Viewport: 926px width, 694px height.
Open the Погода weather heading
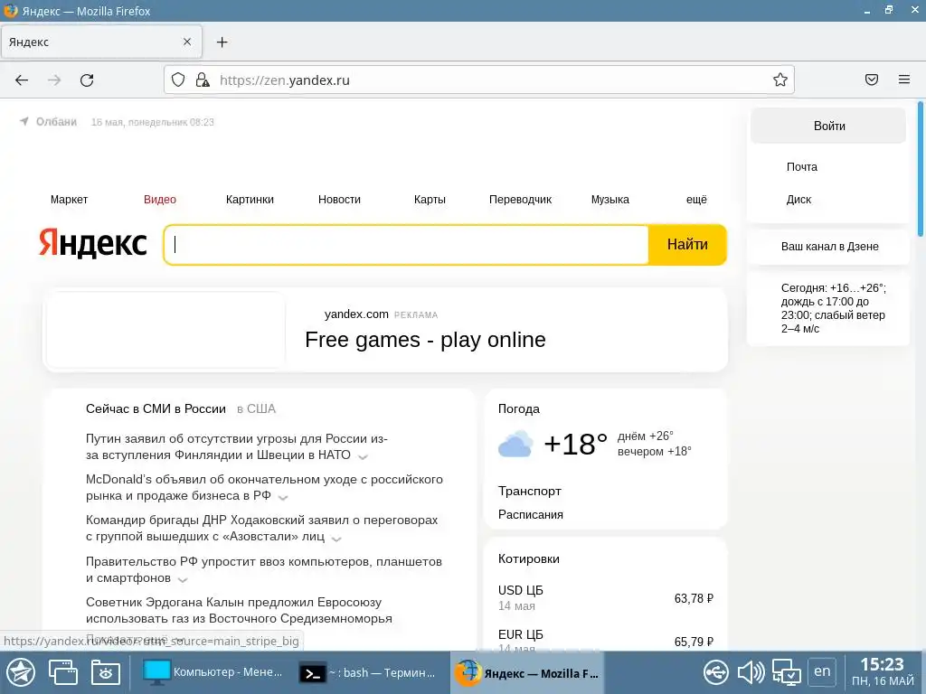pos(518,409)
